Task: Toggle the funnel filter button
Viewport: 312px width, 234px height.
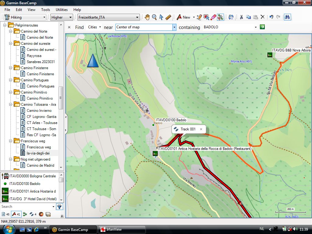Action: point(59,207)
